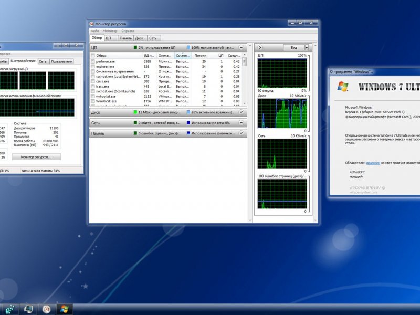Mark the vmtoolsd.exe checkbox
This screenshot has width=420, height=315.
coord(93,96)
